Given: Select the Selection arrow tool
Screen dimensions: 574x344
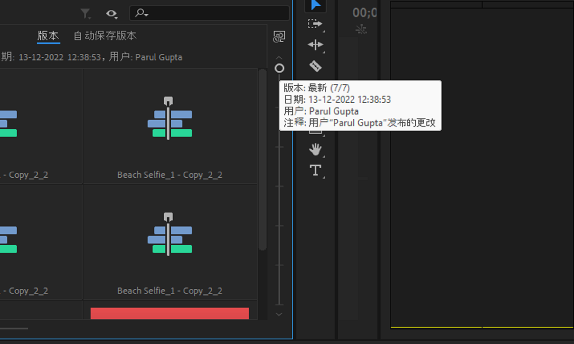Looking at the screenshot, I should coord(316,4).
